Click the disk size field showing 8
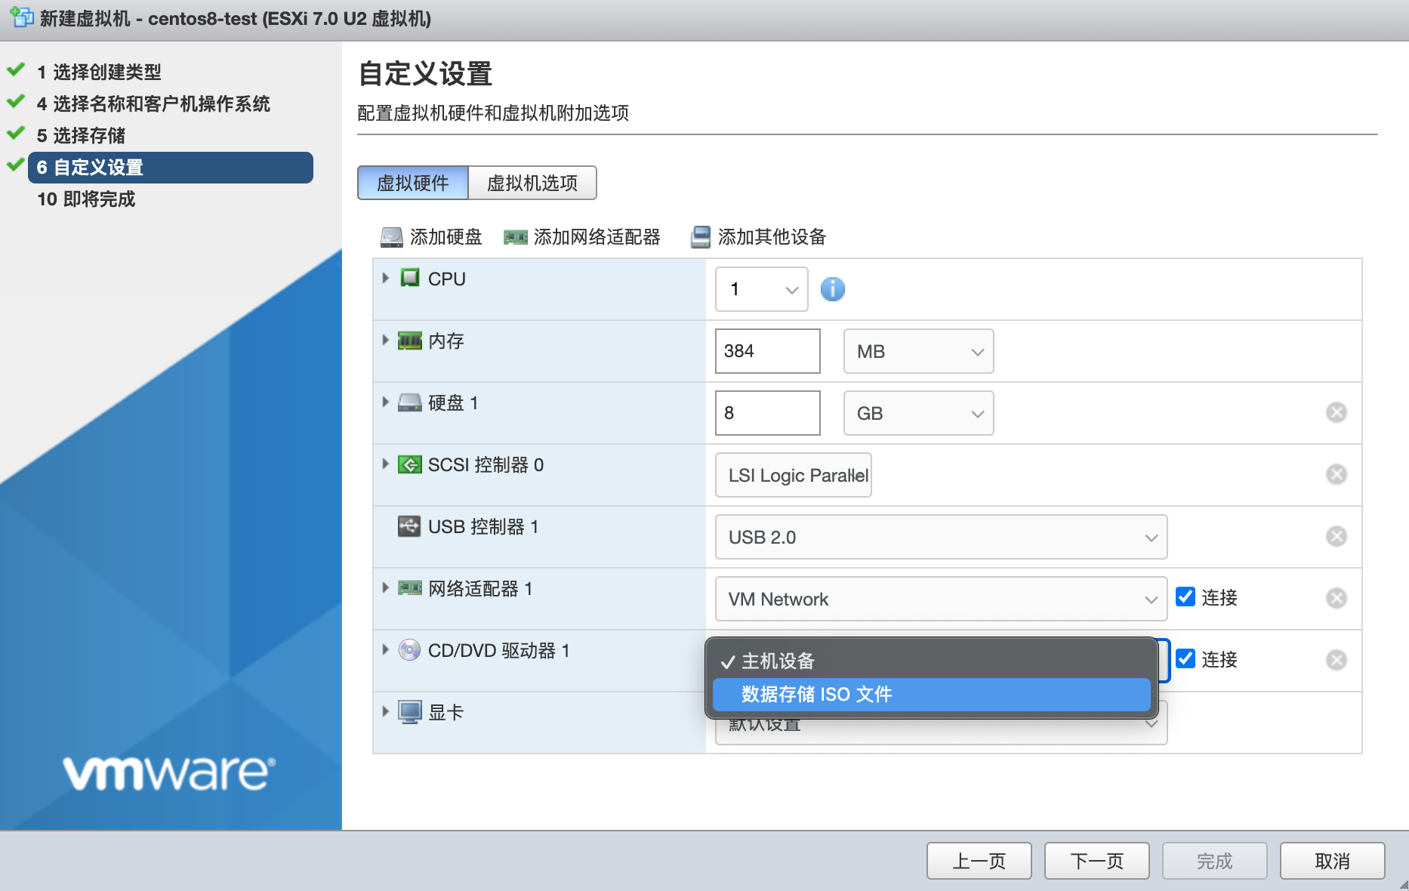1409x891 pixels. pos(768,413)
